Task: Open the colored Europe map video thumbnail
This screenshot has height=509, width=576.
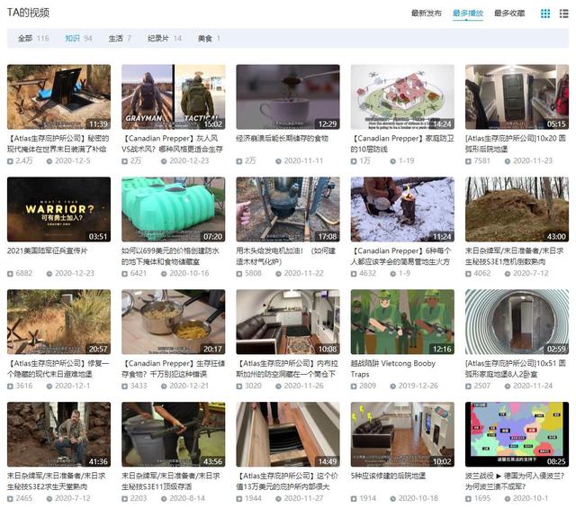Action: [x=517, y=434]
